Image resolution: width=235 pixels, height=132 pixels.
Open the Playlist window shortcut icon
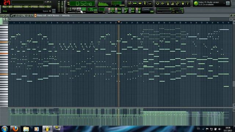[x=130, y=3]
